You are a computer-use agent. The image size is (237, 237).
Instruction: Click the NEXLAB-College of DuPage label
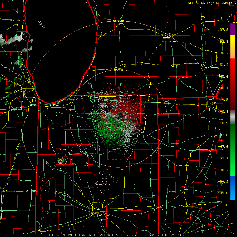coord(211,3)
